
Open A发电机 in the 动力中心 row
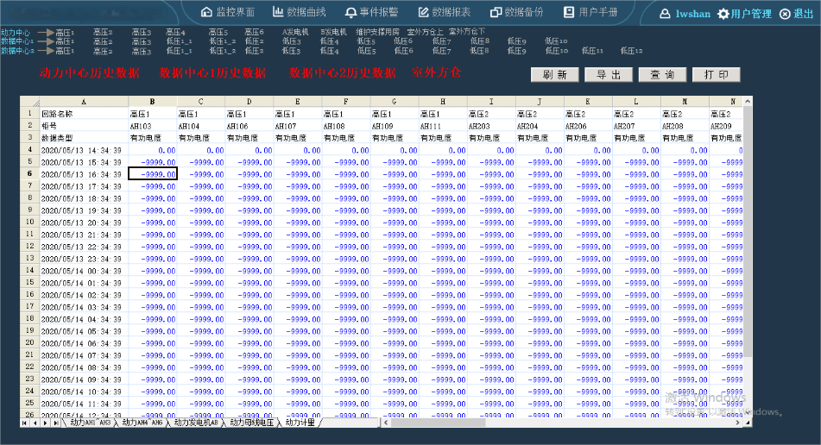tap(295, 33)
